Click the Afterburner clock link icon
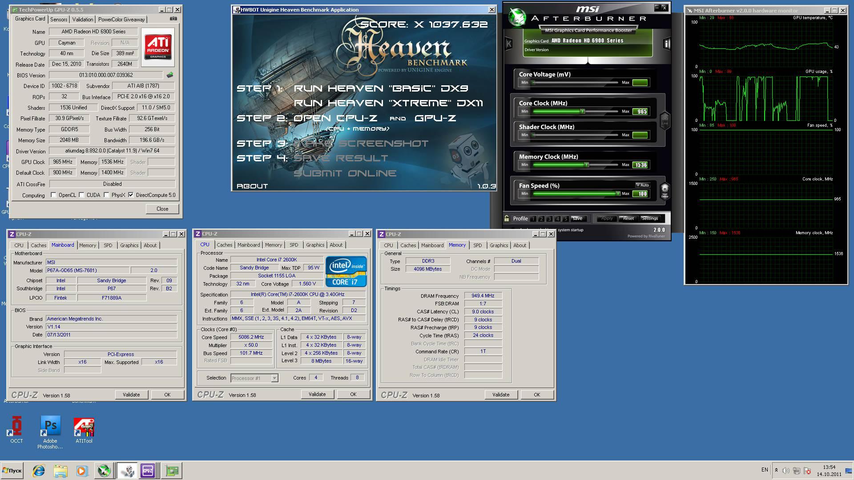This screenshot has width=854, height=480. click(665, 120)
